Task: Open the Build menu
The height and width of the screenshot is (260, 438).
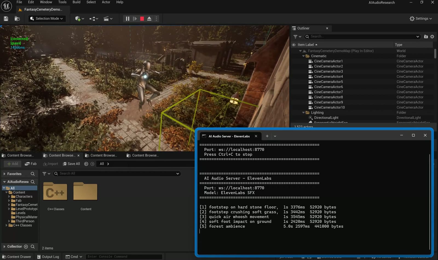Action: pos(76,2)
